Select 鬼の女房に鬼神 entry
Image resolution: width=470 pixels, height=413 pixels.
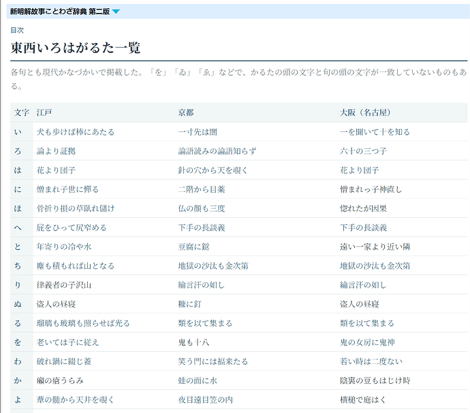[367, 343]
